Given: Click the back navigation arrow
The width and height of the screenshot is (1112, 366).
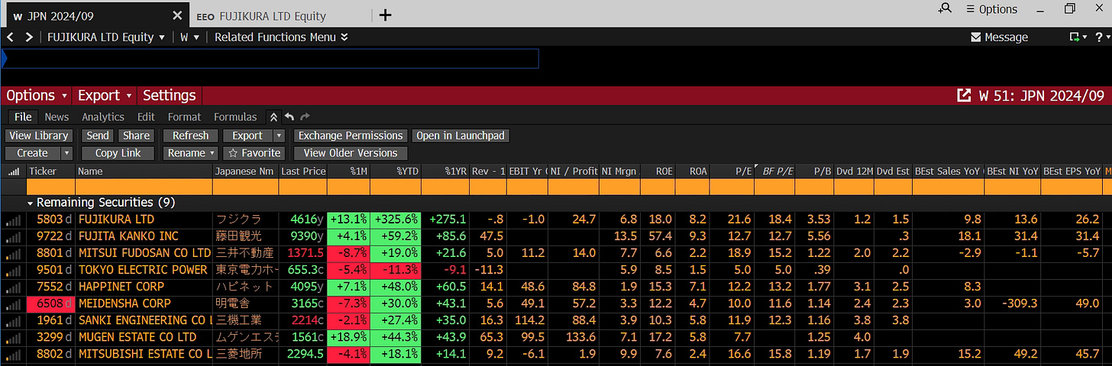Looking at the screenshot, I should pos(11,37).
